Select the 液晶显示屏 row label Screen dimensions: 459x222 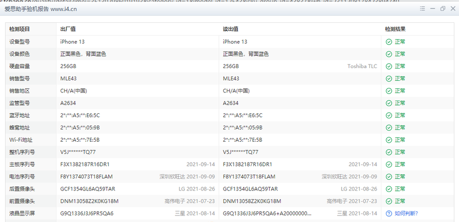tap(22, 213)
